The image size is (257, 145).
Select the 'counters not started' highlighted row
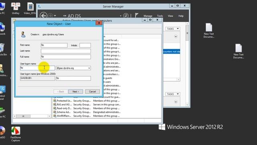[171, 52]
